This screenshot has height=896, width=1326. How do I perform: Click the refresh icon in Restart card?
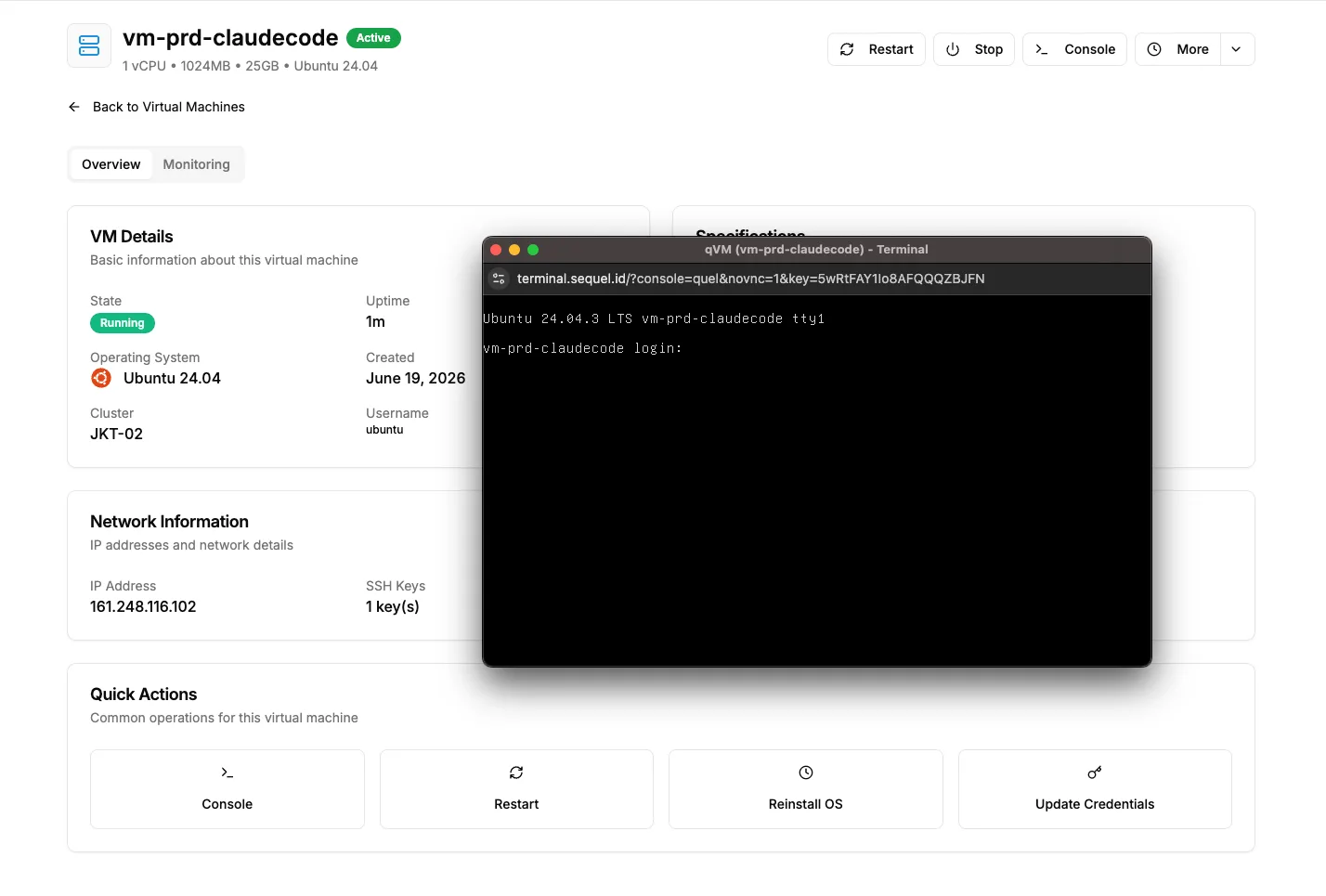pyautogui.click(x=516, y=773)
